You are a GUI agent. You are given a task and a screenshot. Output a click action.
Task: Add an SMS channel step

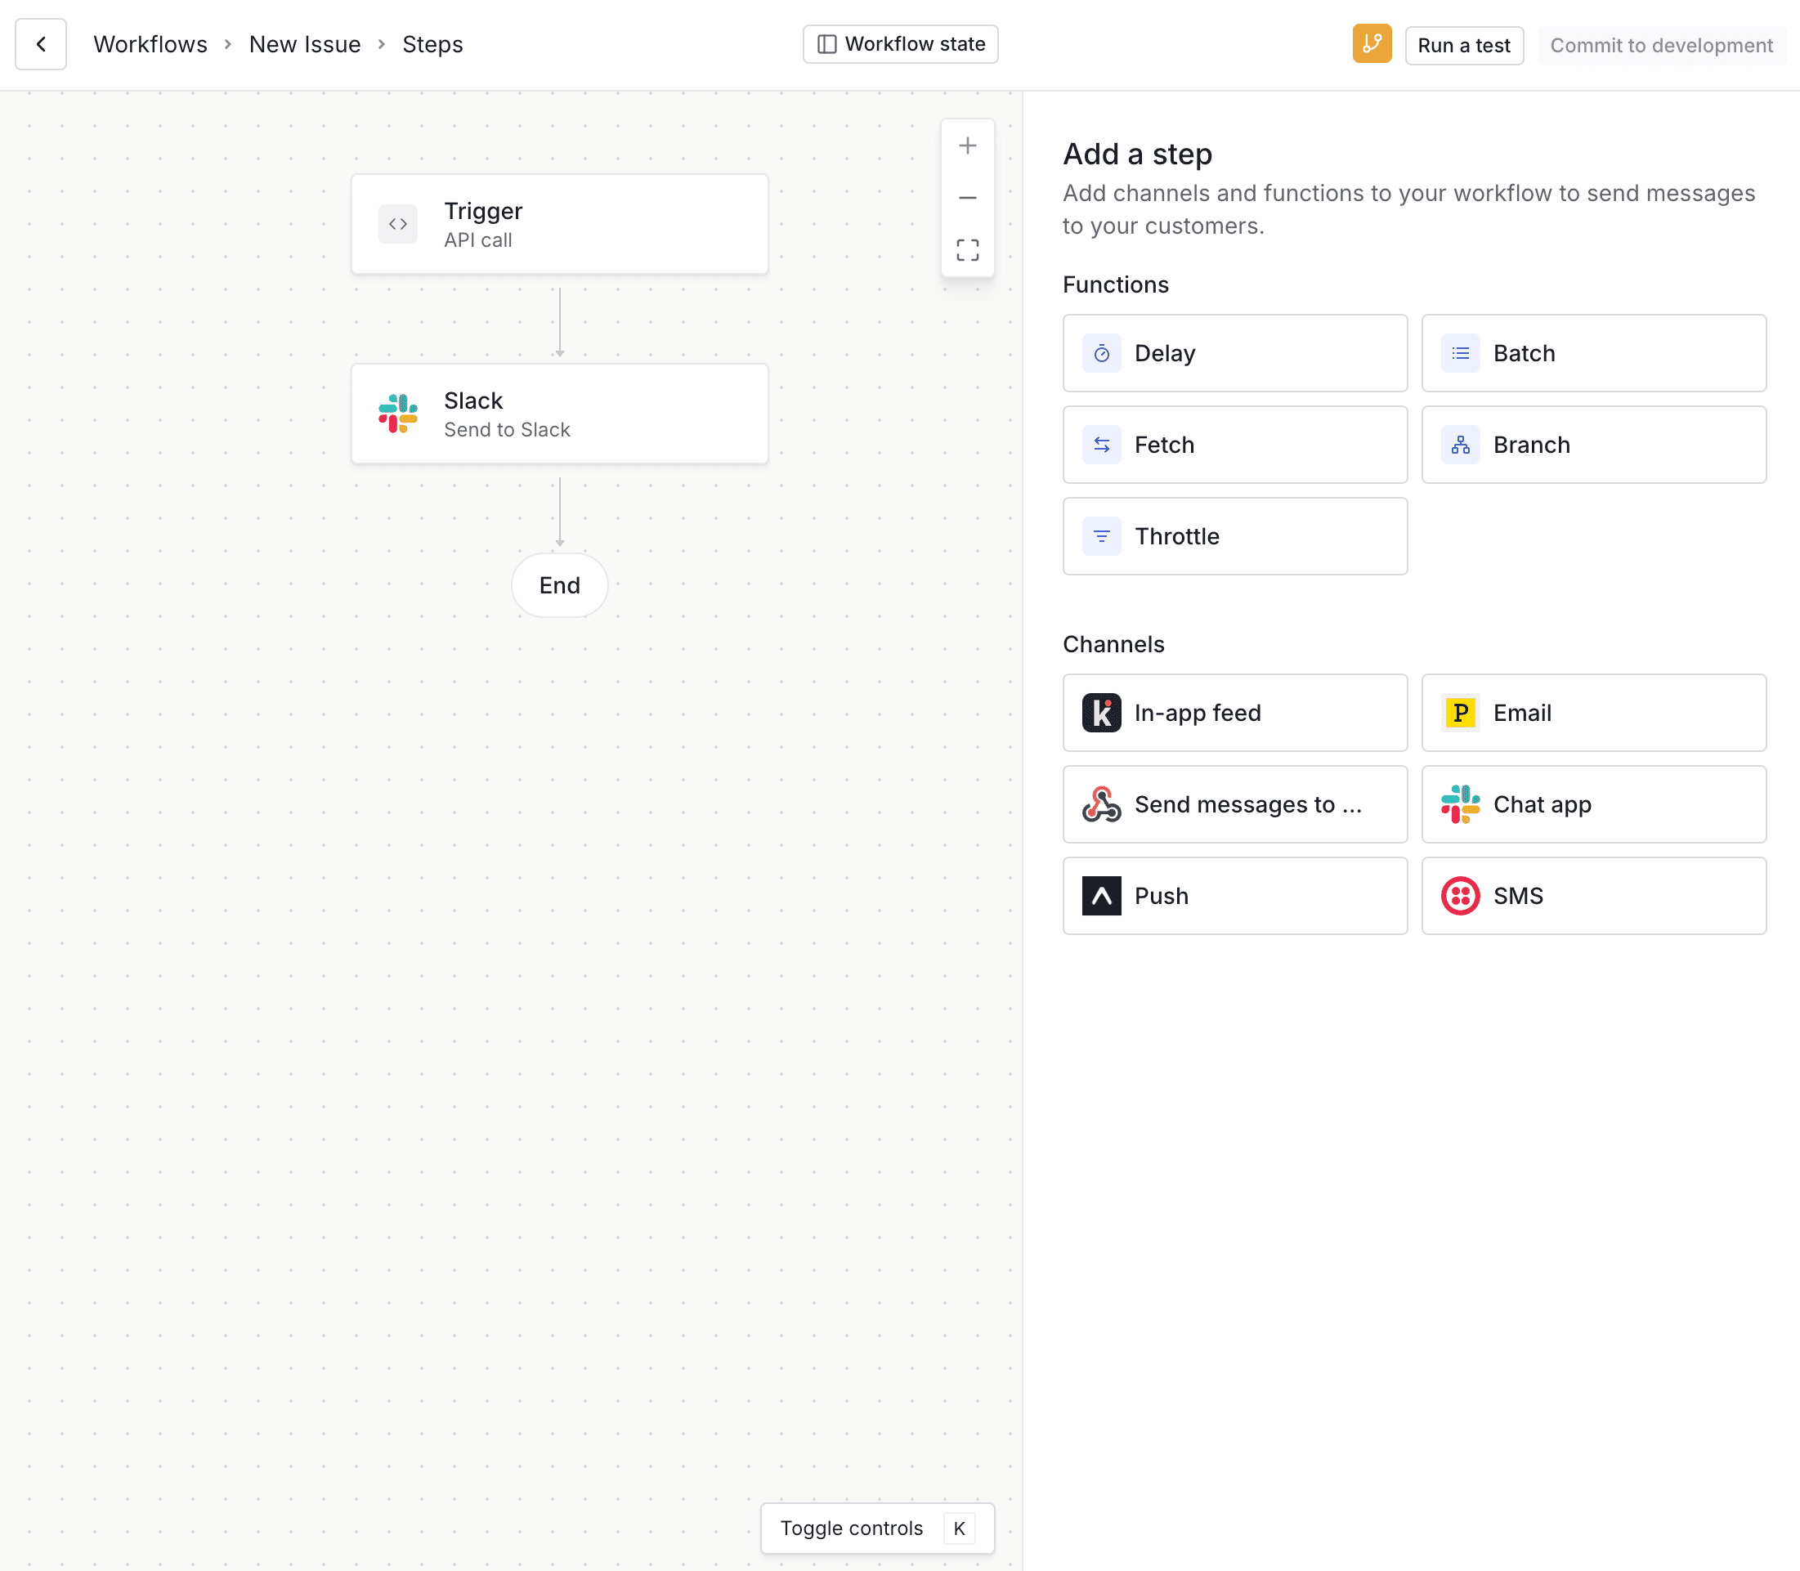pyautogui.click(x=1592, y=895)
